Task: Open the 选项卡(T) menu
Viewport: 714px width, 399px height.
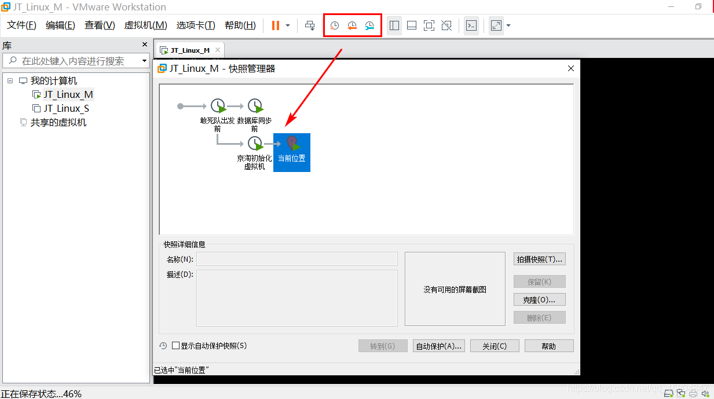Action: [x=196, y=25]
